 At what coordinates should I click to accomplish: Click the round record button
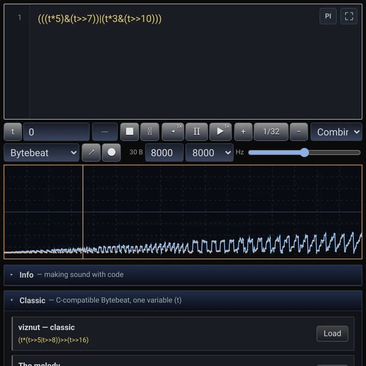pos(112,152)
